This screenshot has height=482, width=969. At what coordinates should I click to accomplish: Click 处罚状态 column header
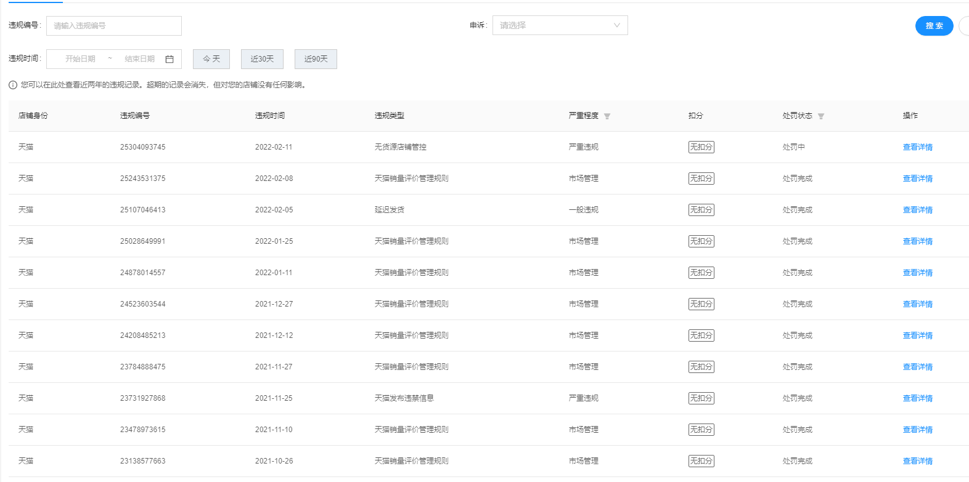798,116
